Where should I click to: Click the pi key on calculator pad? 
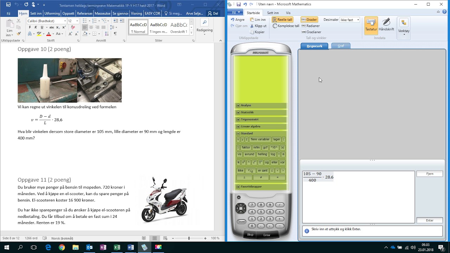click(x=239, y=162)
